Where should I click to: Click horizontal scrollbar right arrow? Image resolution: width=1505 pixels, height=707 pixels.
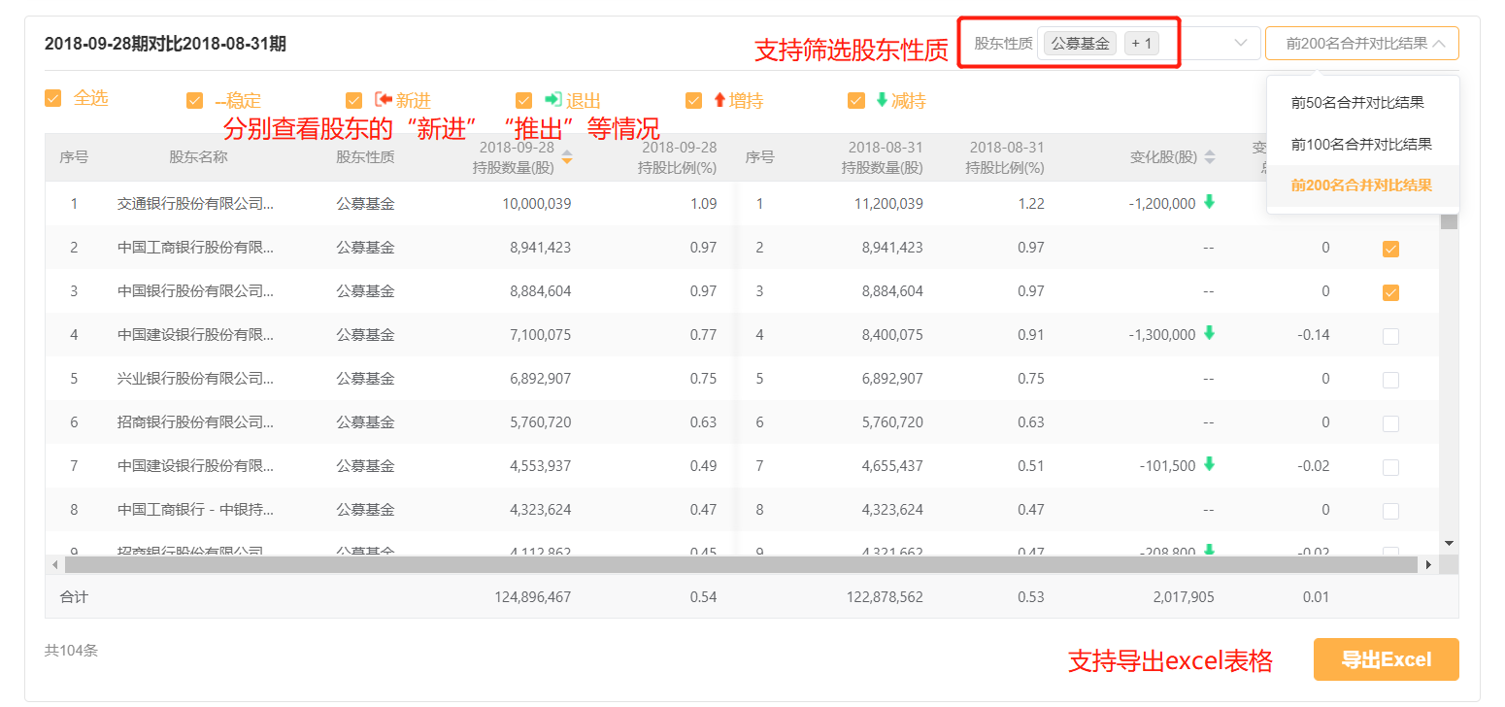pyautogui.click(x=1428, y=564)
